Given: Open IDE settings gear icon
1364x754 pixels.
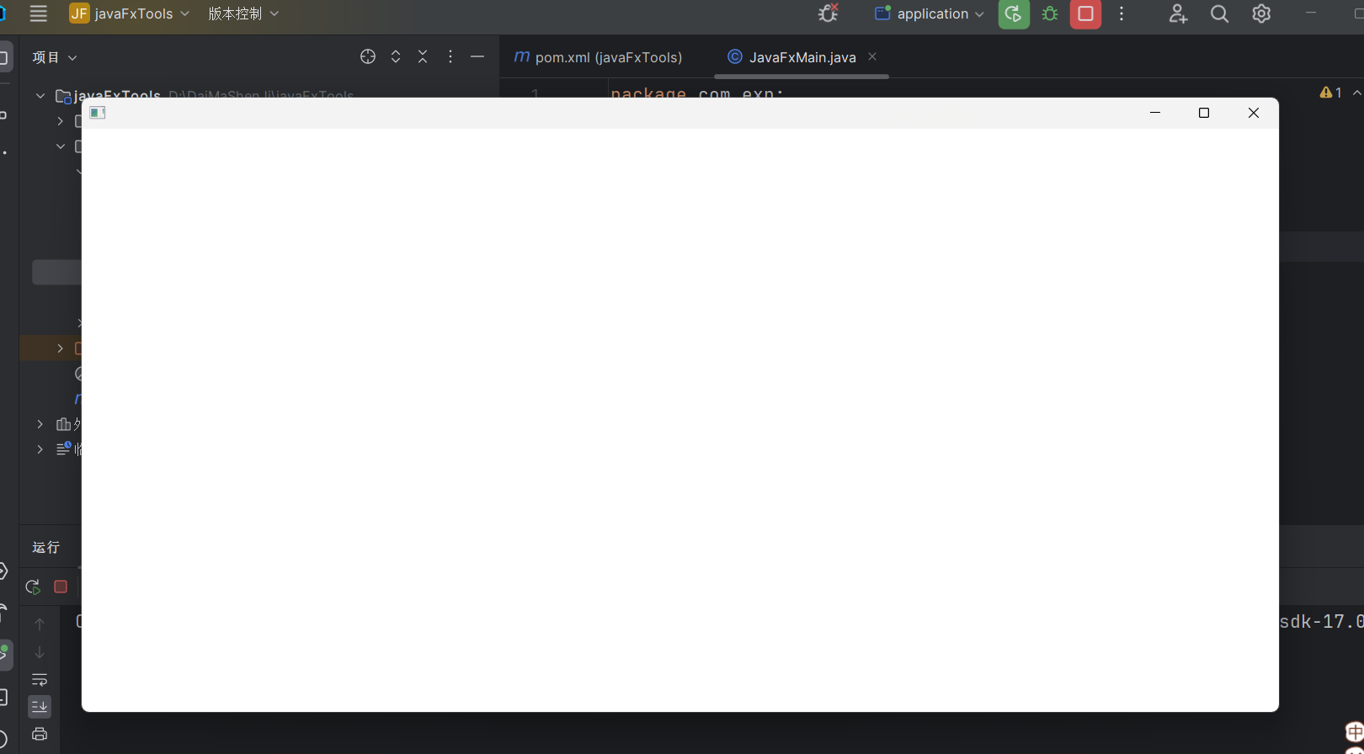Looking at the screenshot, I should [x=1261, y=13].
